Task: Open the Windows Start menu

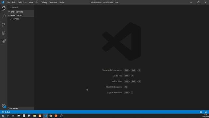Action: pyautogui.click(x=2, y=116)
